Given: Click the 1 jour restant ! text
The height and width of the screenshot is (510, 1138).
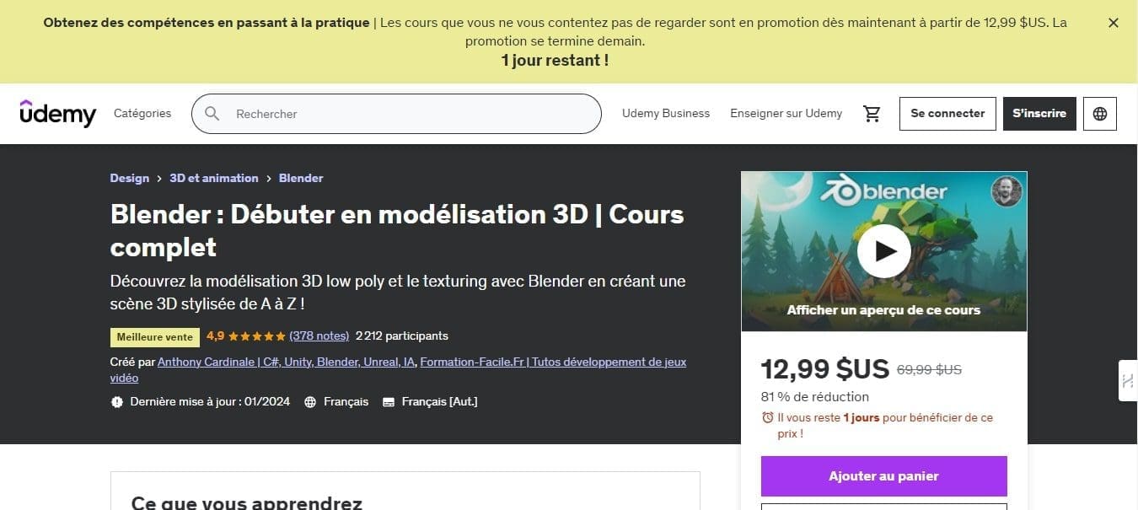Looking at the screenshot, I should click(555, 61).
